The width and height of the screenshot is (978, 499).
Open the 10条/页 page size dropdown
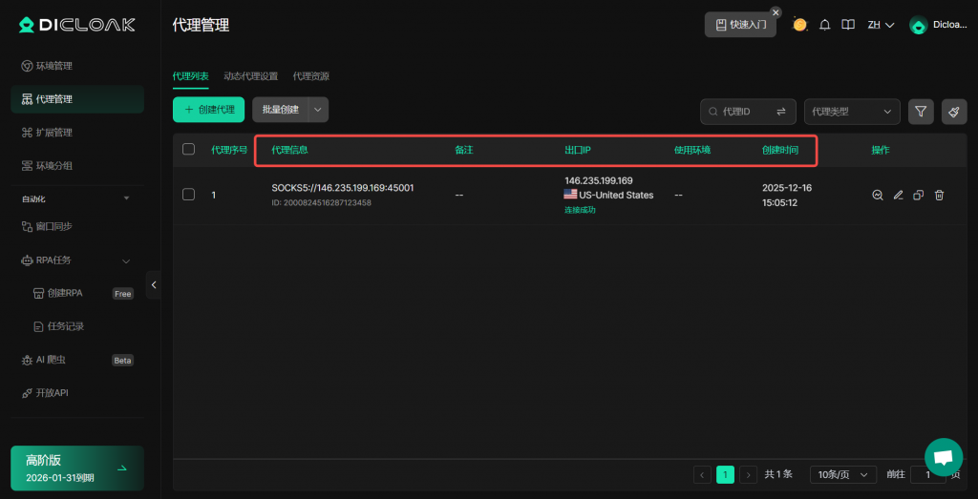pos(842,474)
